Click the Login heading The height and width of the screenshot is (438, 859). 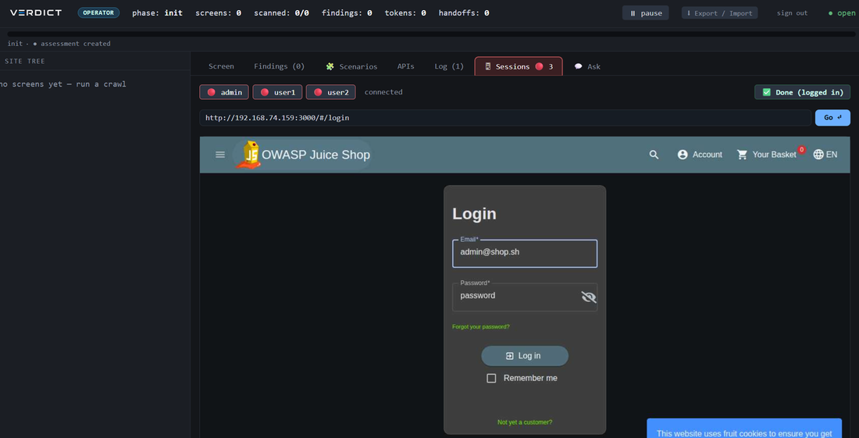(x=475, y=213)
